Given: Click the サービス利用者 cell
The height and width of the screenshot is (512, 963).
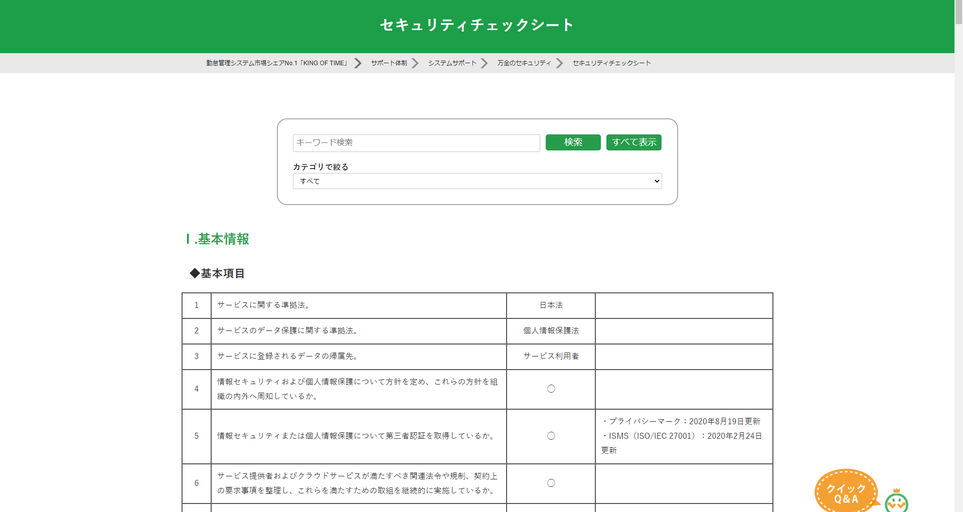Looking at the screenshot, I should 551,357.
